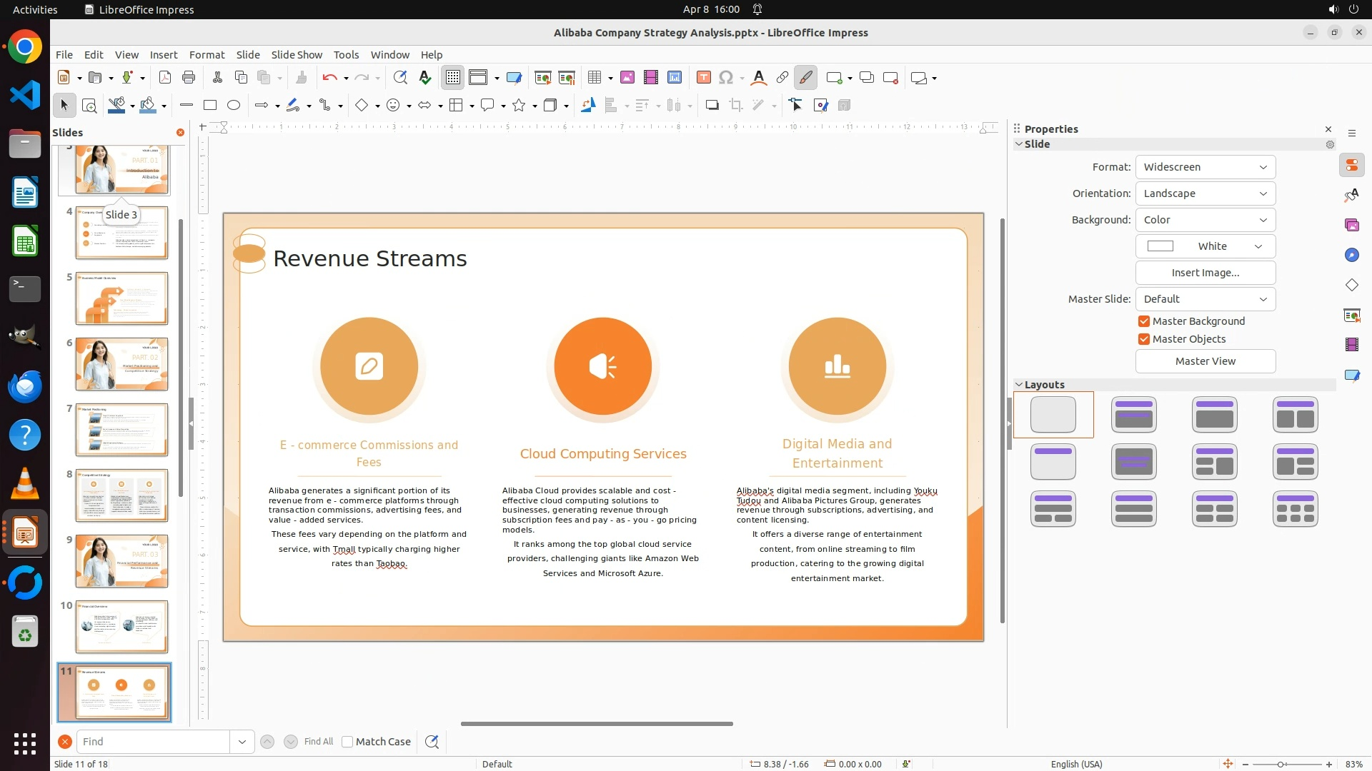Open the Orientation dropdown showing Landscape
The width and height of the screenshot is (1372, 771).
click(x=1205, y=193)
